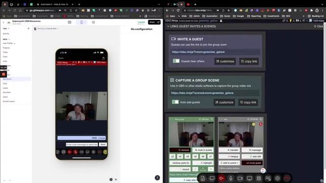Viewport: 326px width, 183px height.
Task: Click the guest invite link URL field
Action: (215, 52)
